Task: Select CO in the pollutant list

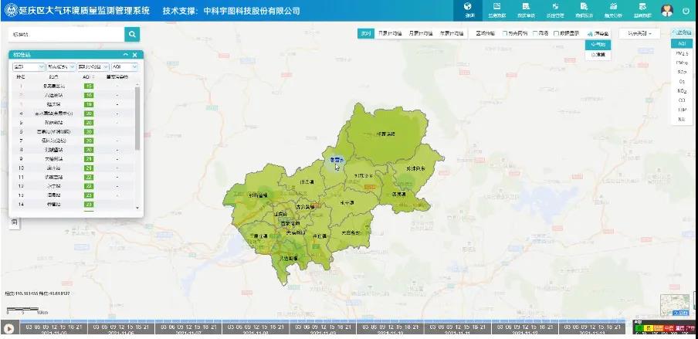Action: 682,100
